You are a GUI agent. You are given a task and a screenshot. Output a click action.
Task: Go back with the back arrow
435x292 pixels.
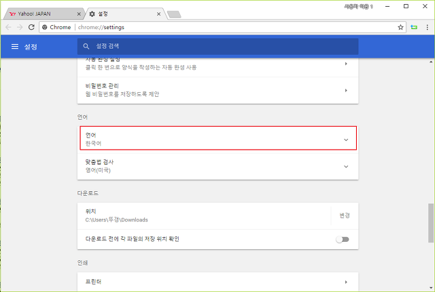(x=8, y=27)
